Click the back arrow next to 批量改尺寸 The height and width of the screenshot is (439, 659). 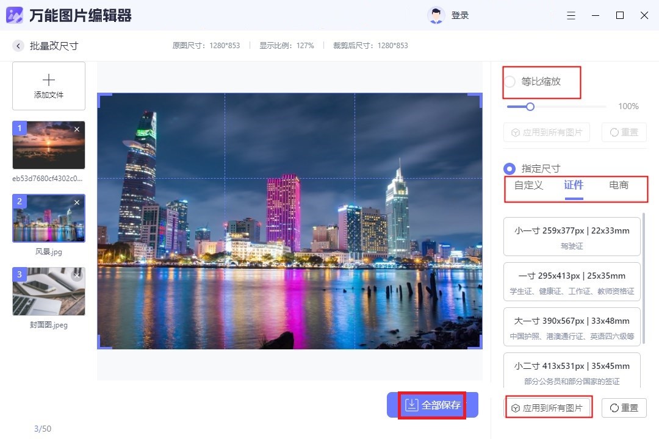point(17,46)
